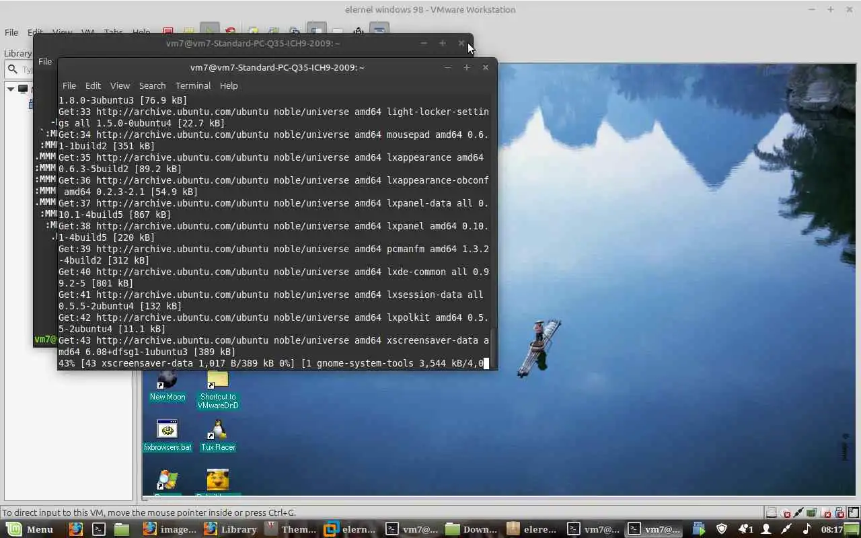Switch to the 'elern...' VMware taskbar entry
Image resolution: width=861 pixels, height=538 pixels.
(350, 529)
